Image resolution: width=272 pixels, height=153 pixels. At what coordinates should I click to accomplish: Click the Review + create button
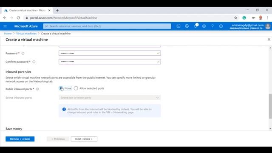[20, 139]
